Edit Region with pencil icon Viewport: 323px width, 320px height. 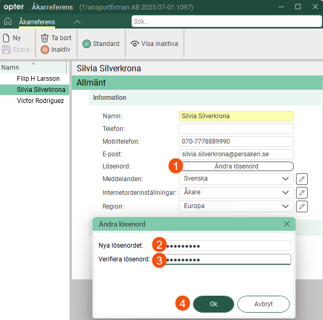point(301,206)
